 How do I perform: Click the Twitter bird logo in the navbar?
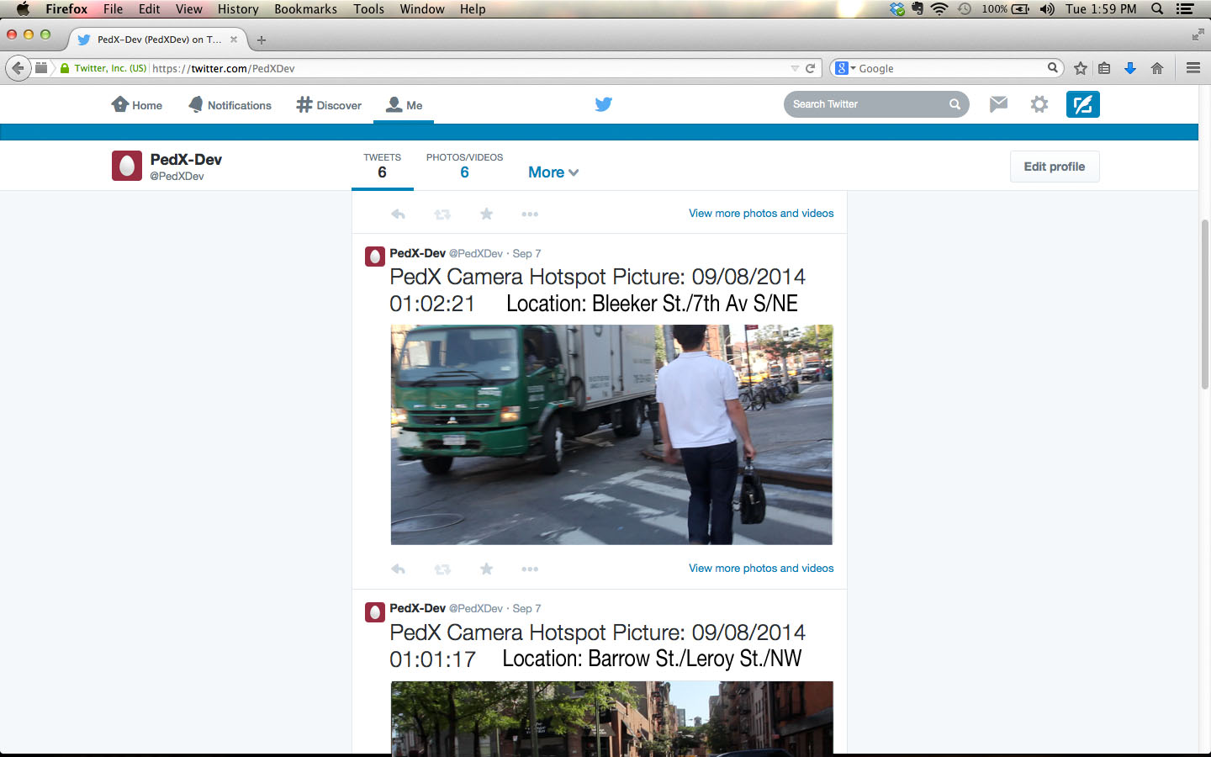click(x=603, y=104)
